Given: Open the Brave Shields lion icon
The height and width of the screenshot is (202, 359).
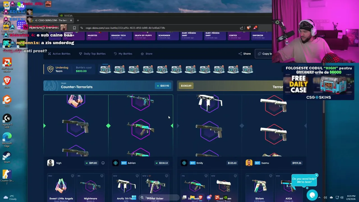Looking at the screenshot, I should coord(248,28).
